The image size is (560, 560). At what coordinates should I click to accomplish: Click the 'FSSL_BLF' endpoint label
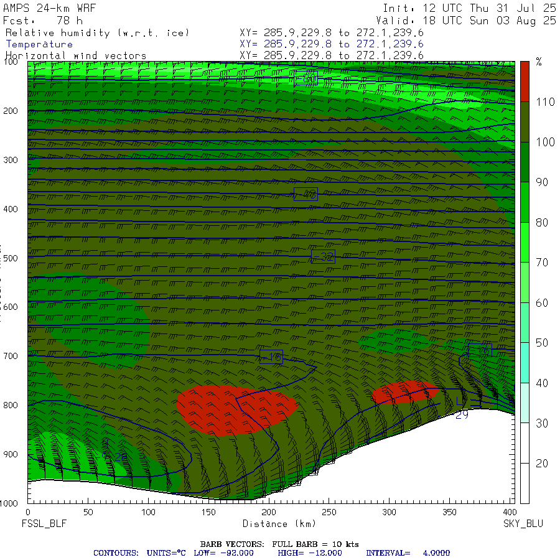point(44,523)
